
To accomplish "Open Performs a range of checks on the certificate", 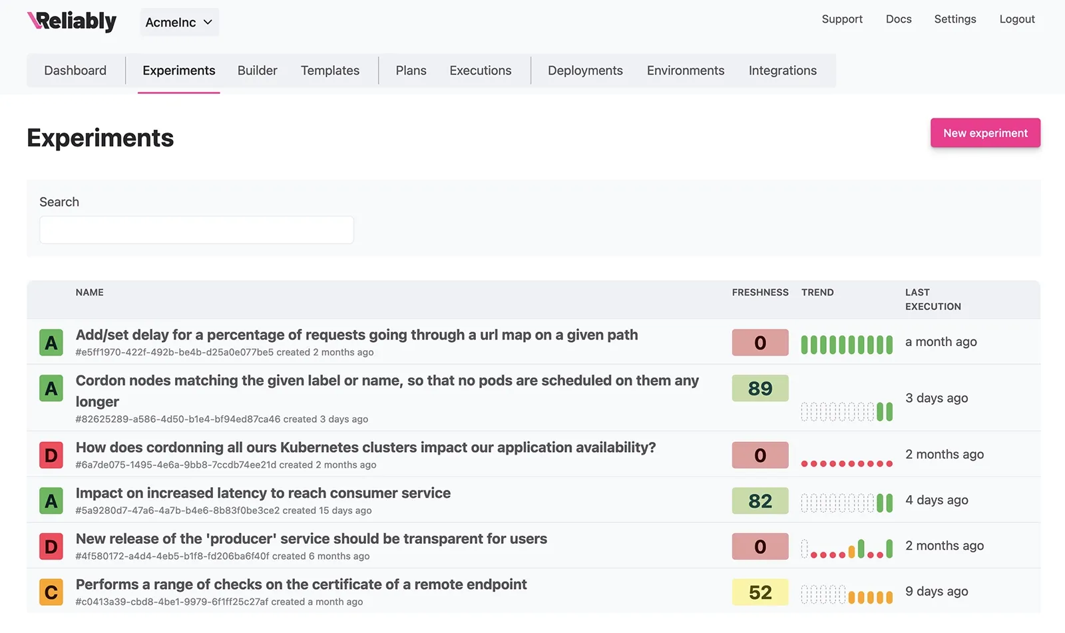I will (x=302, y=584).
